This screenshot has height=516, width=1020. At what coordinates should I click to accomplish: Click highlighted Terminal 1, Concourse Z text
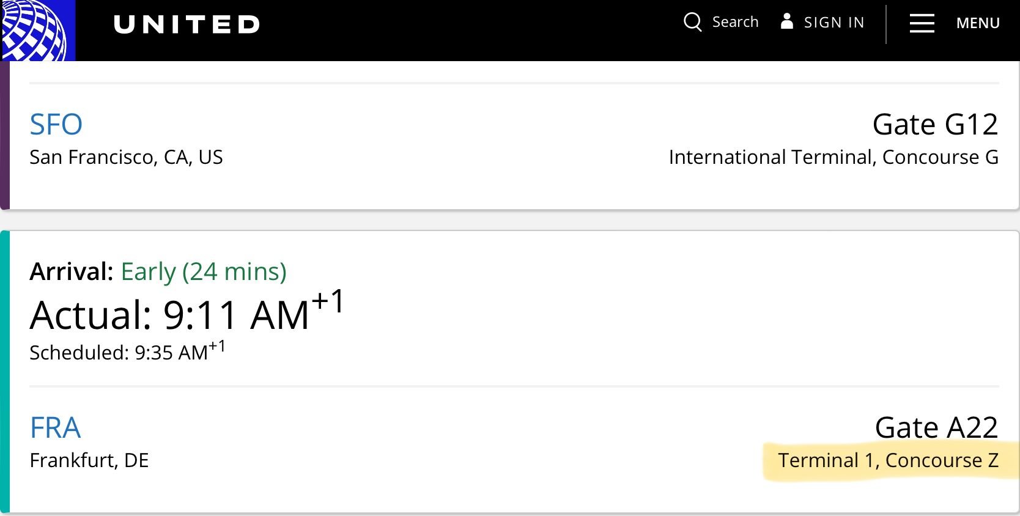point(887,460)
